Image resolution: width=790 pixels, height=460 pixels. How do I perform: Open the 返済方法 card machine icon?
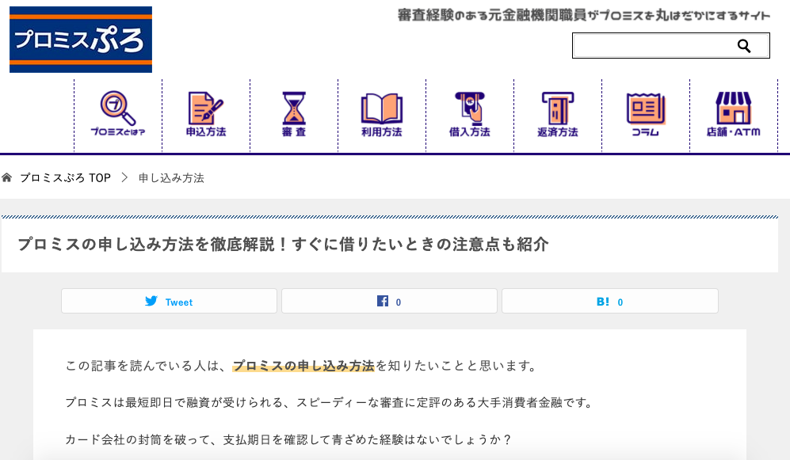(x=558, y=108)
